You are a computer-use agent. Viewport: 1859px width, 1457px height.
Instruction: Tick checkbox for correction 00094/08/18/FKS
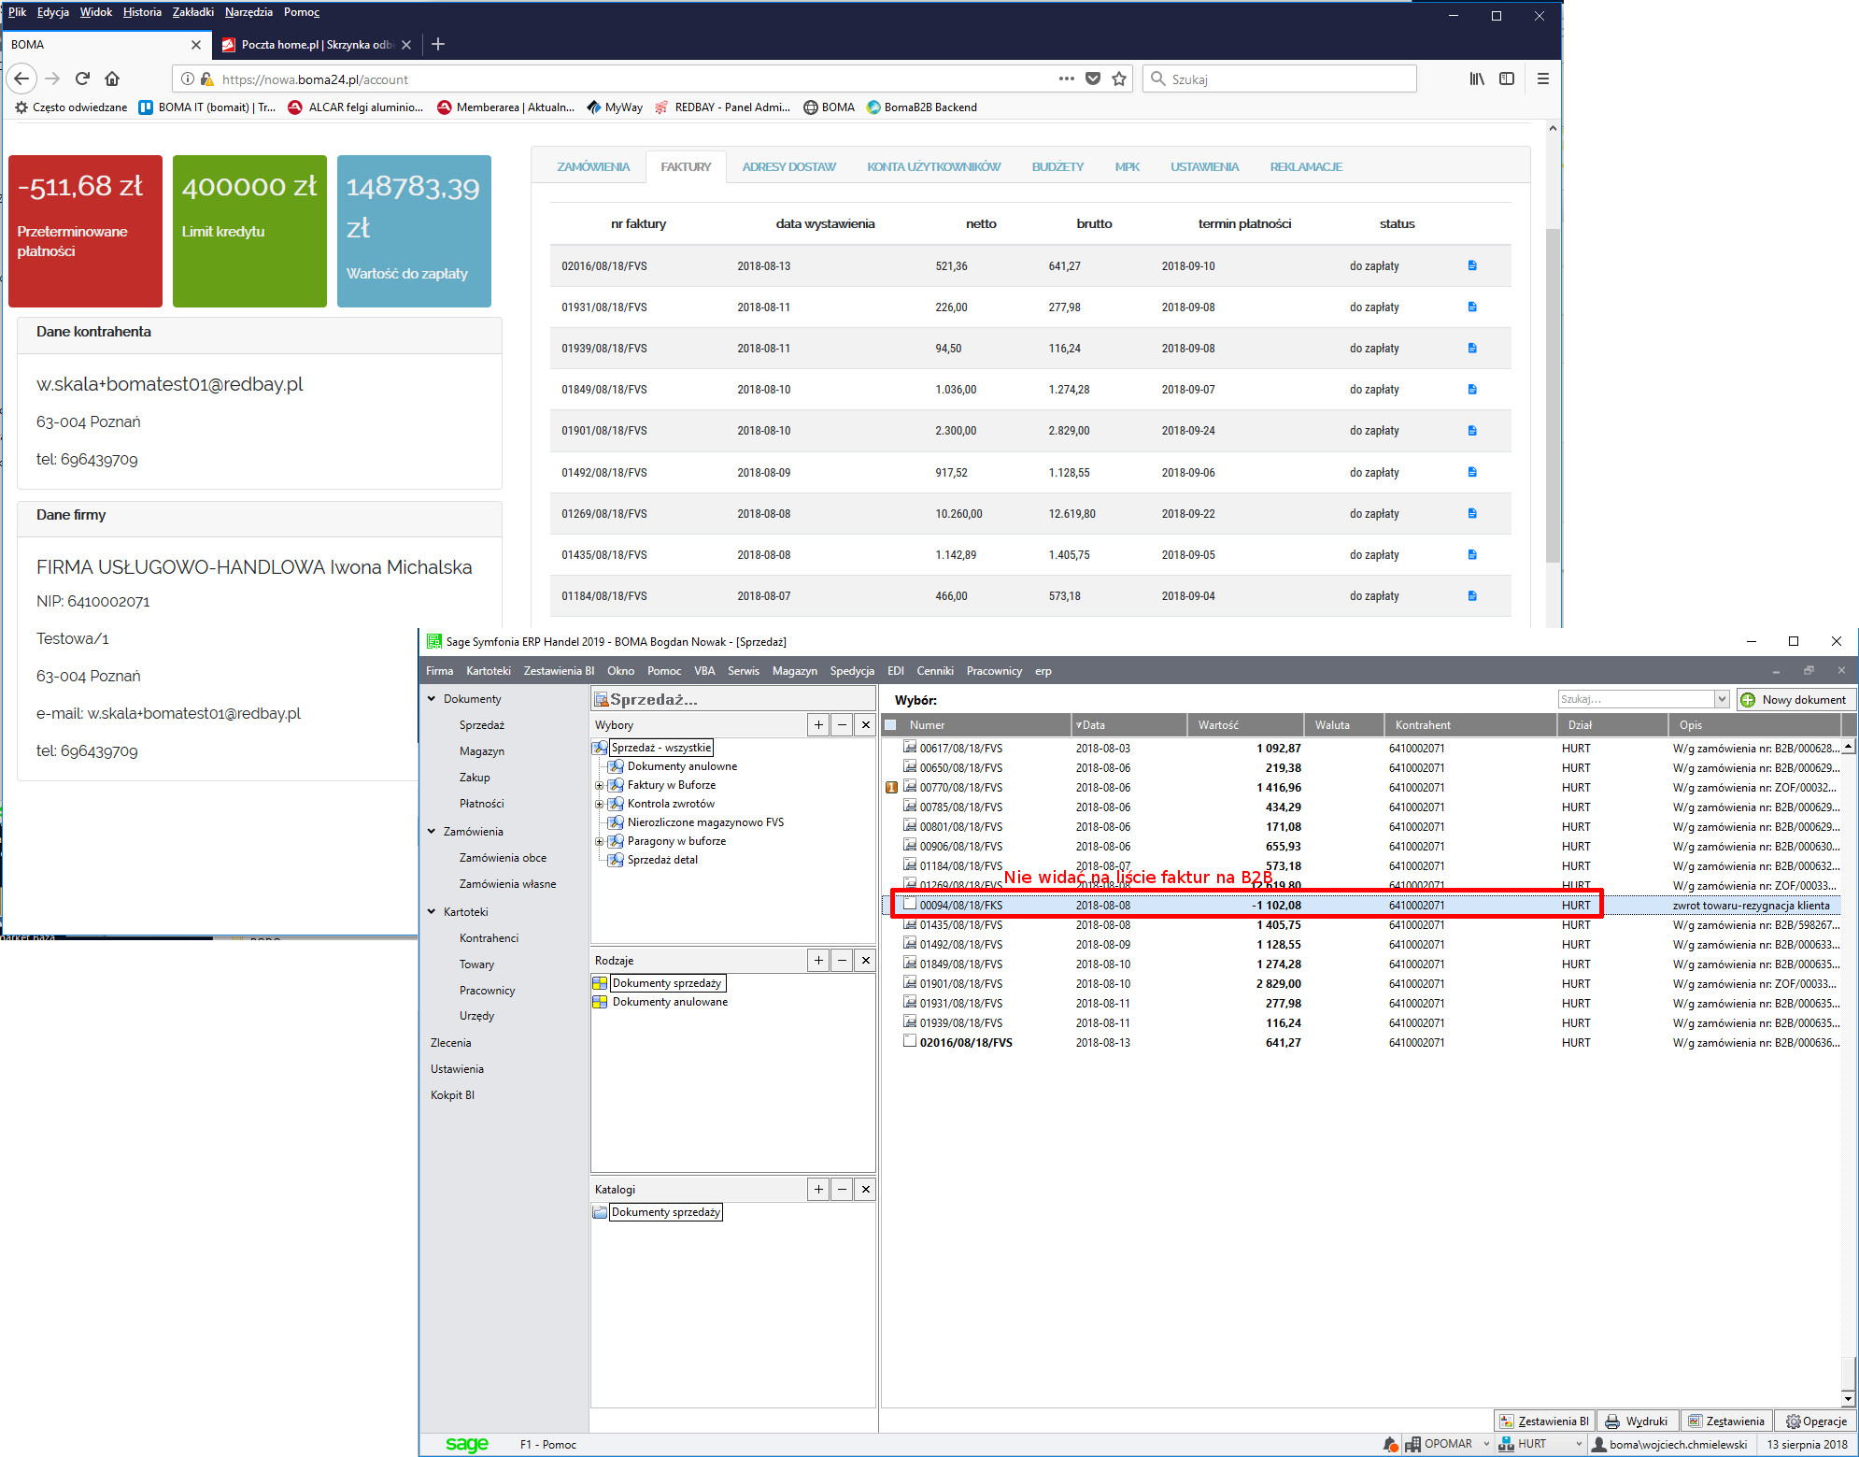(x=909, y=904)
